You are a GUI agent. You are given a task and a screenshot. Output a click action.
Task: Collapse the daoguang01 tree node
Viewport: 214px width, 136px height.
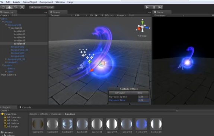(x=6, y=25)
